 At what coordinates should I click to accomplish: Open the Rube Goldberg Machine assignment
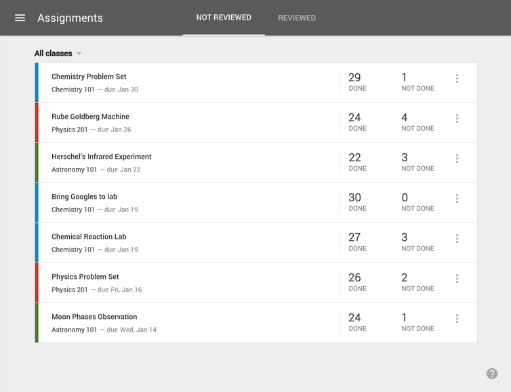click(90, 117)
